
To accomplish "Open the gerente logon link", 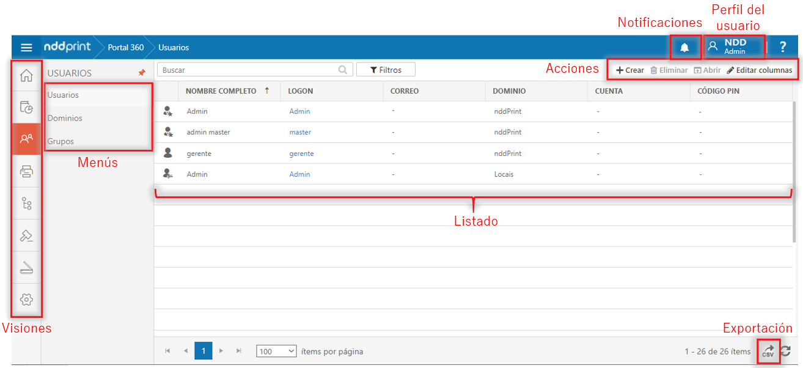I will pos(301,153).
